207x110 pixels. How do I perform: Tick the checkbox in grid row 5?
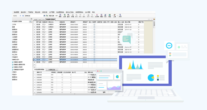[94, 35]
